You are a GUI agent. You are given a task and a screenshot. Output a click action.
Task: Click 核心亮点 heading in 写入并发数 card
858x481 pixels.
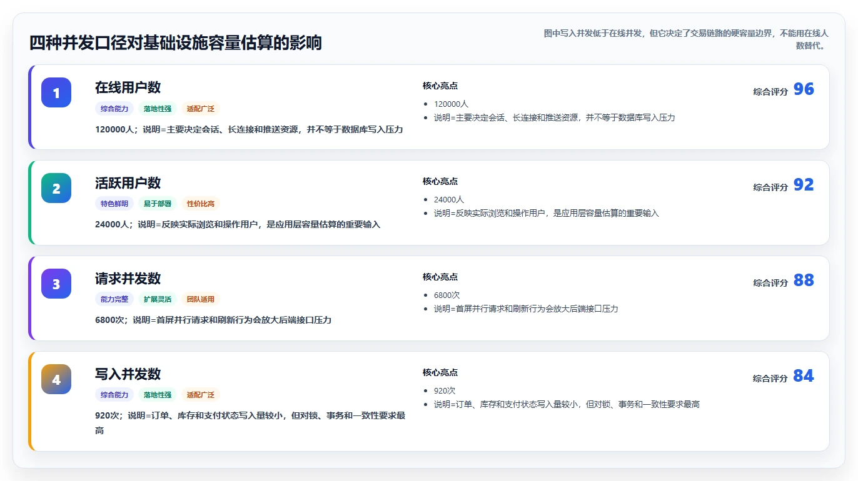[440, 373]
